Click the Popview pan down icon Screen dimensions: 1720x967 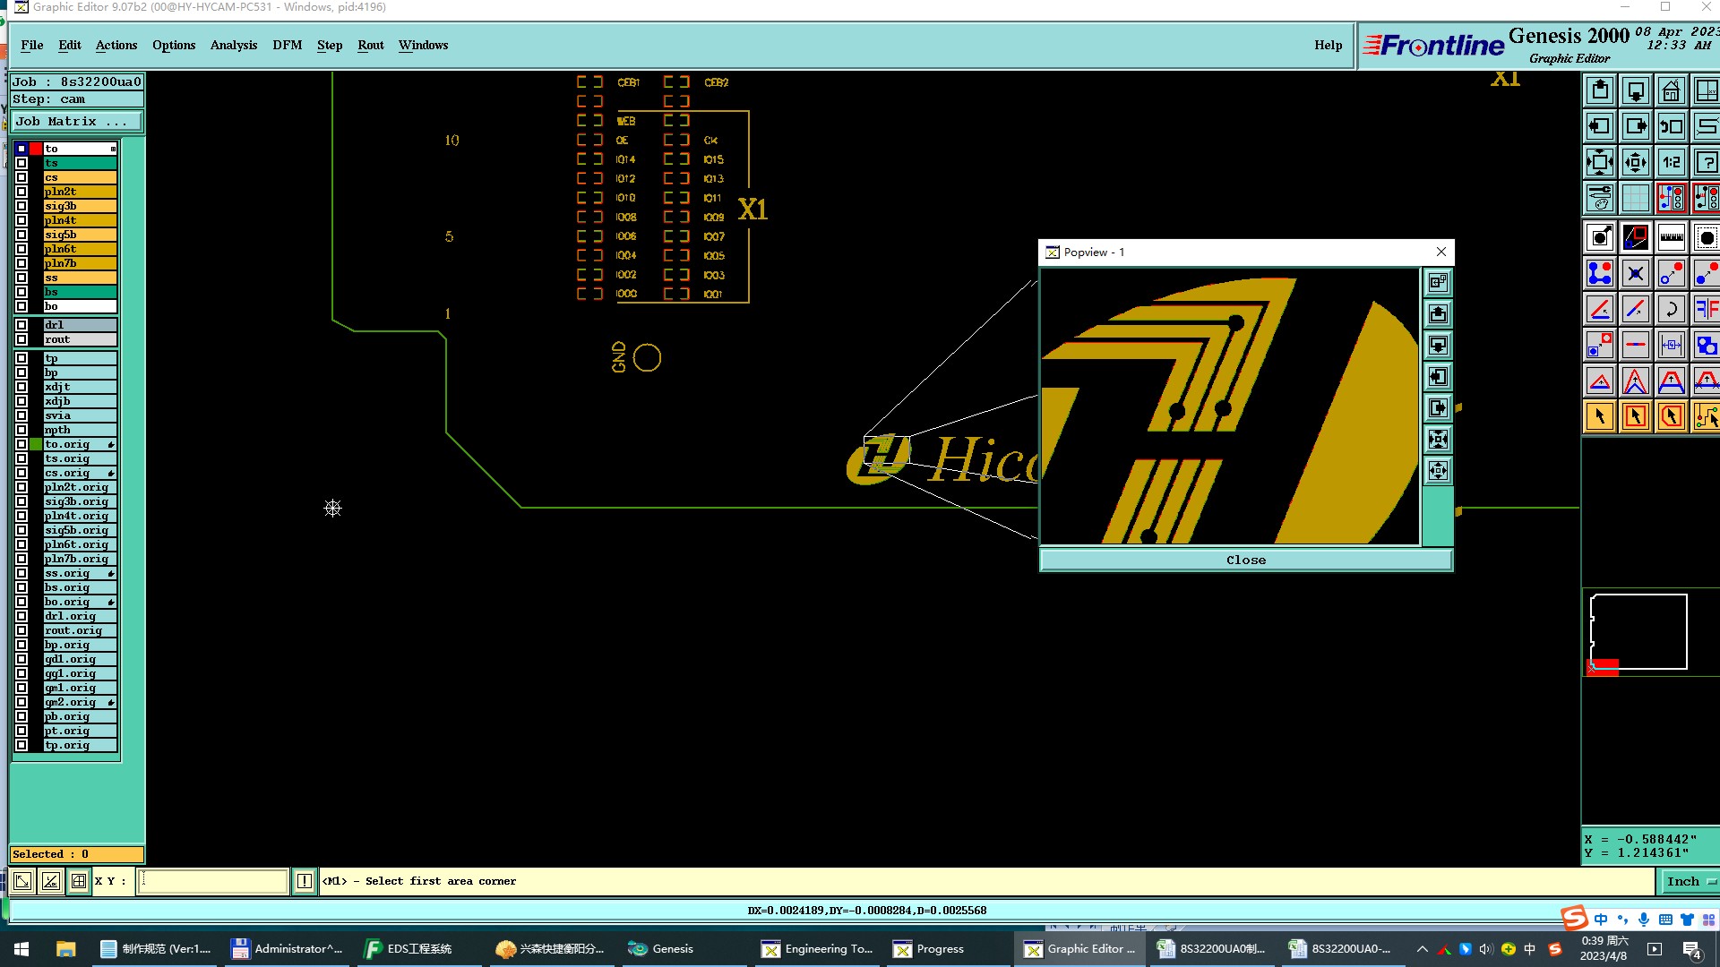[1438, 345]
